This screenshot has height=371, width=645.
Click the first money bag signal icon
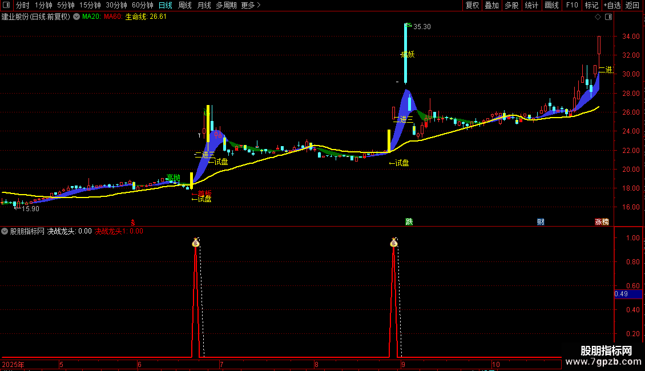196,243
